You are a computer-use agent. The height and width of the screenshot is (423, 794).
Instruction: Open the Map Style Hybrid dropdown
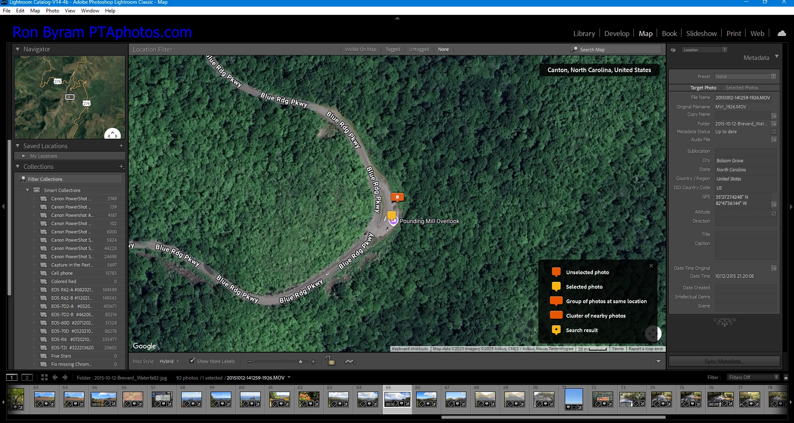point(169,361)
